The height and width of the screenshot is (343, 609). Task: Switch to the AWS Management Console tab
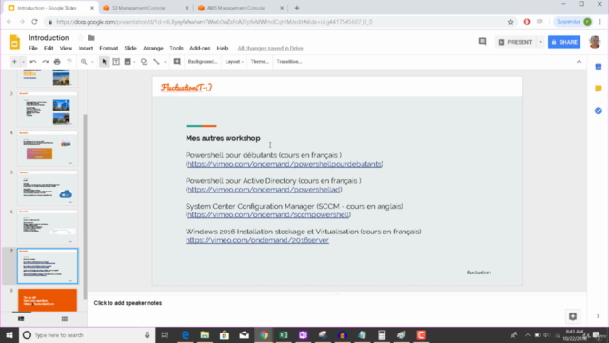[240, 8]
